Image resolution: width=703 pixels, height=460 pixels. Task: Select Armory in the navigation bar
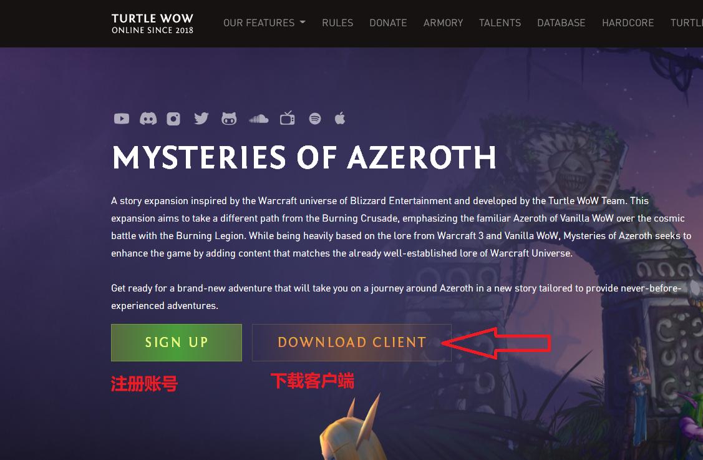443,22
